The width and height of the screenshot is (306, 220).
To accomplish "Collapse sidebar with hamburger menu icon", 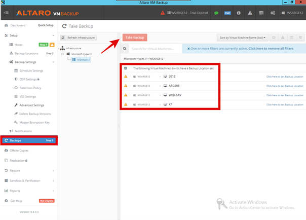I will (6, 13).
